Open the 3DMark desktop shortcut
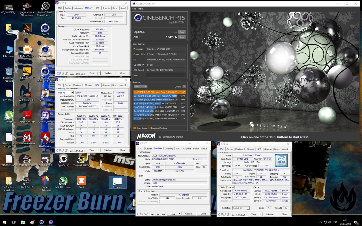362x226 pixels. click(27, 29)
